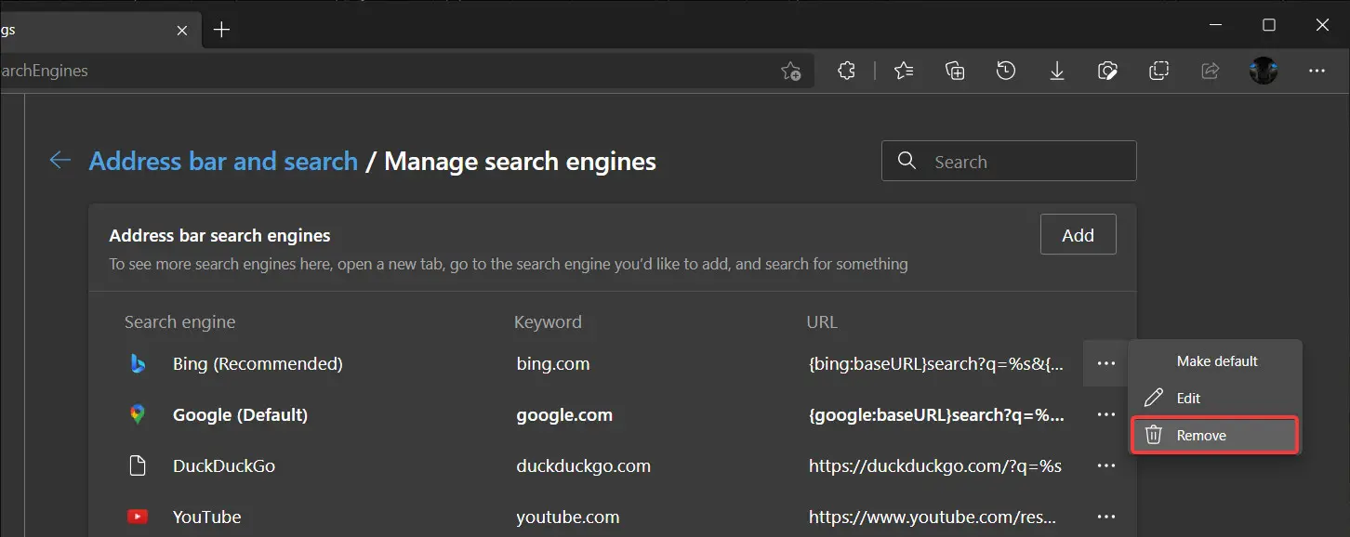
Task: Click the back arrow beside breadcrumb
Action: pos(60,161)
